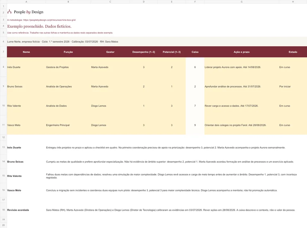The width and height of the screenshot is (307, 228).
Task: Select bold Vasco Melo label in notes section
Action: coord(14,190)
